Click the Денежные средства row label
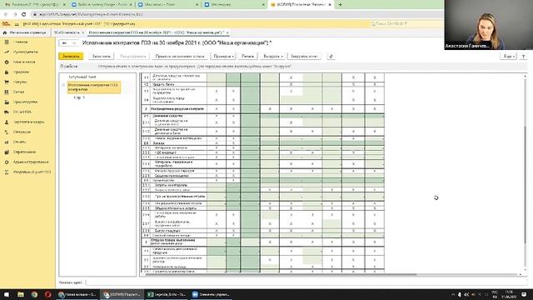The height and width of the screenshot is (300, 533). pyautogui.click(x=167, y=116)
